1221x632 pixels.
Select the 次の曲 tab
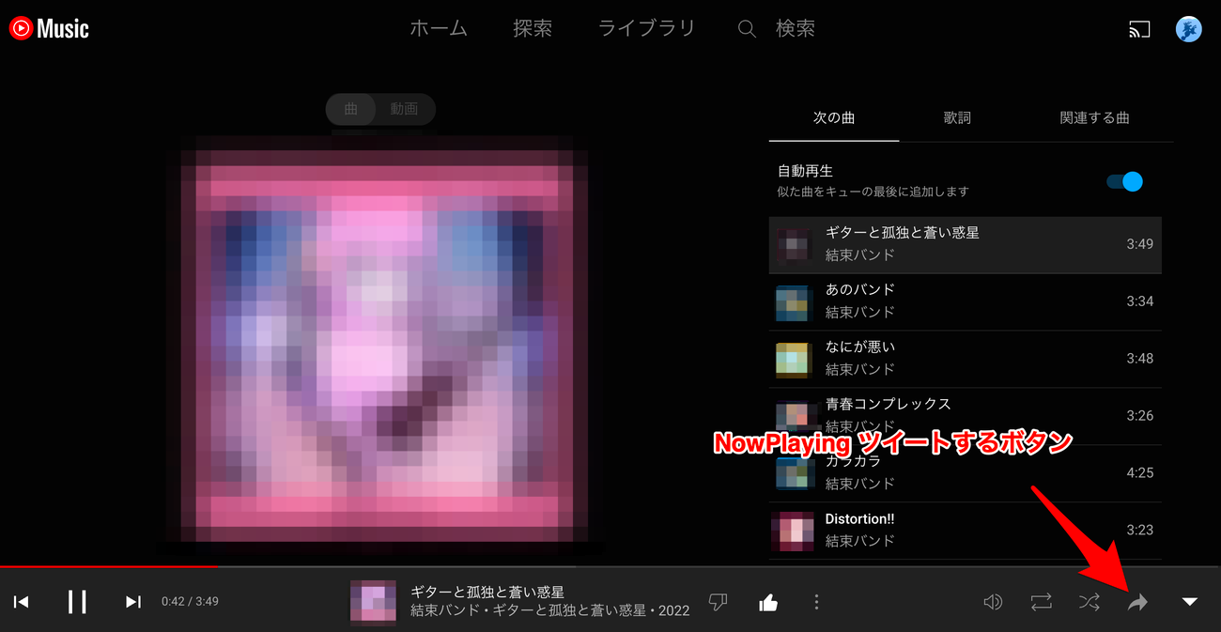coord(834,118)
